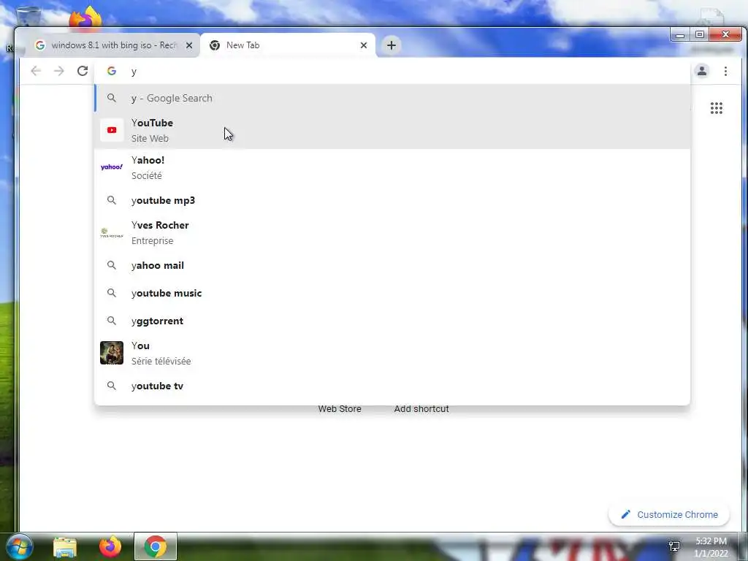Select the You Série télévisée suggestion

392,353
